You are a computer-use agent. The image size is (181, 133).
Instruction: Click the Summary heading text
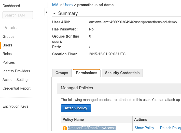coord(68,13)
